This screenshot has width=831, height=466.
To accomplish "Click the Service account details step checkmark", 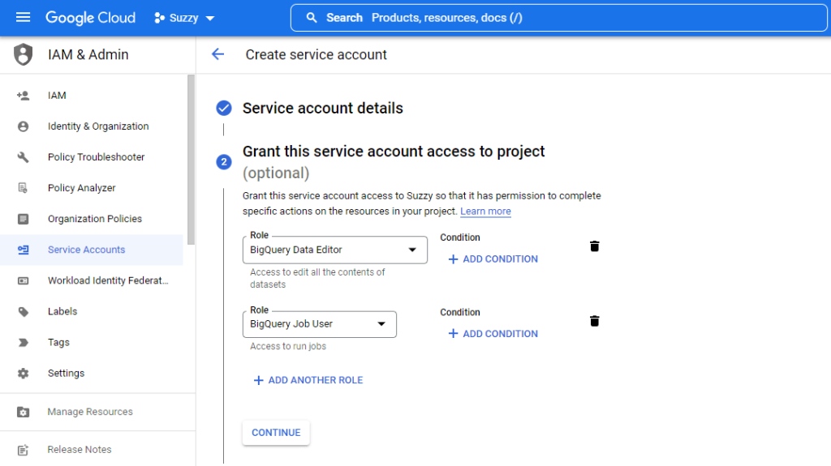I will click(x=224, y=109).
